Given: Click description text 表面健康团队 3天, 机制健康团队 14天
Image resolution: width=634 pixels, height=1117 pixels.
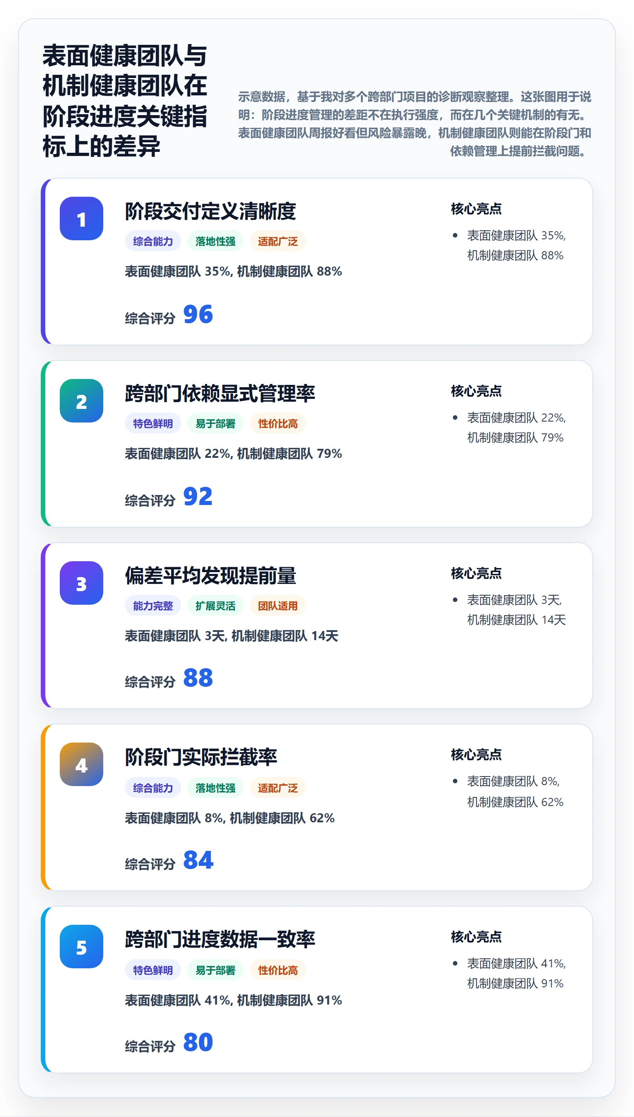Looking at the screenshot, I should pyautogui.click(x=232, y=636).
